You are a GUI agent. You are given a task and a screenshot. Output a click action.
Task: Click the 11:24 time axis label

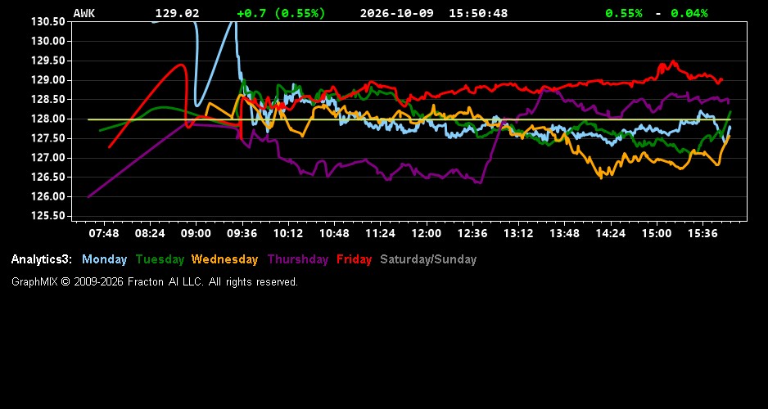tap(380, 234)
